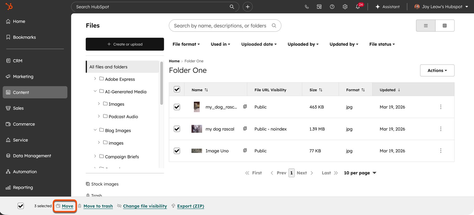Open Joy Leow's Hubspot account menu
The image size is (474, 215).
(441, 7)
